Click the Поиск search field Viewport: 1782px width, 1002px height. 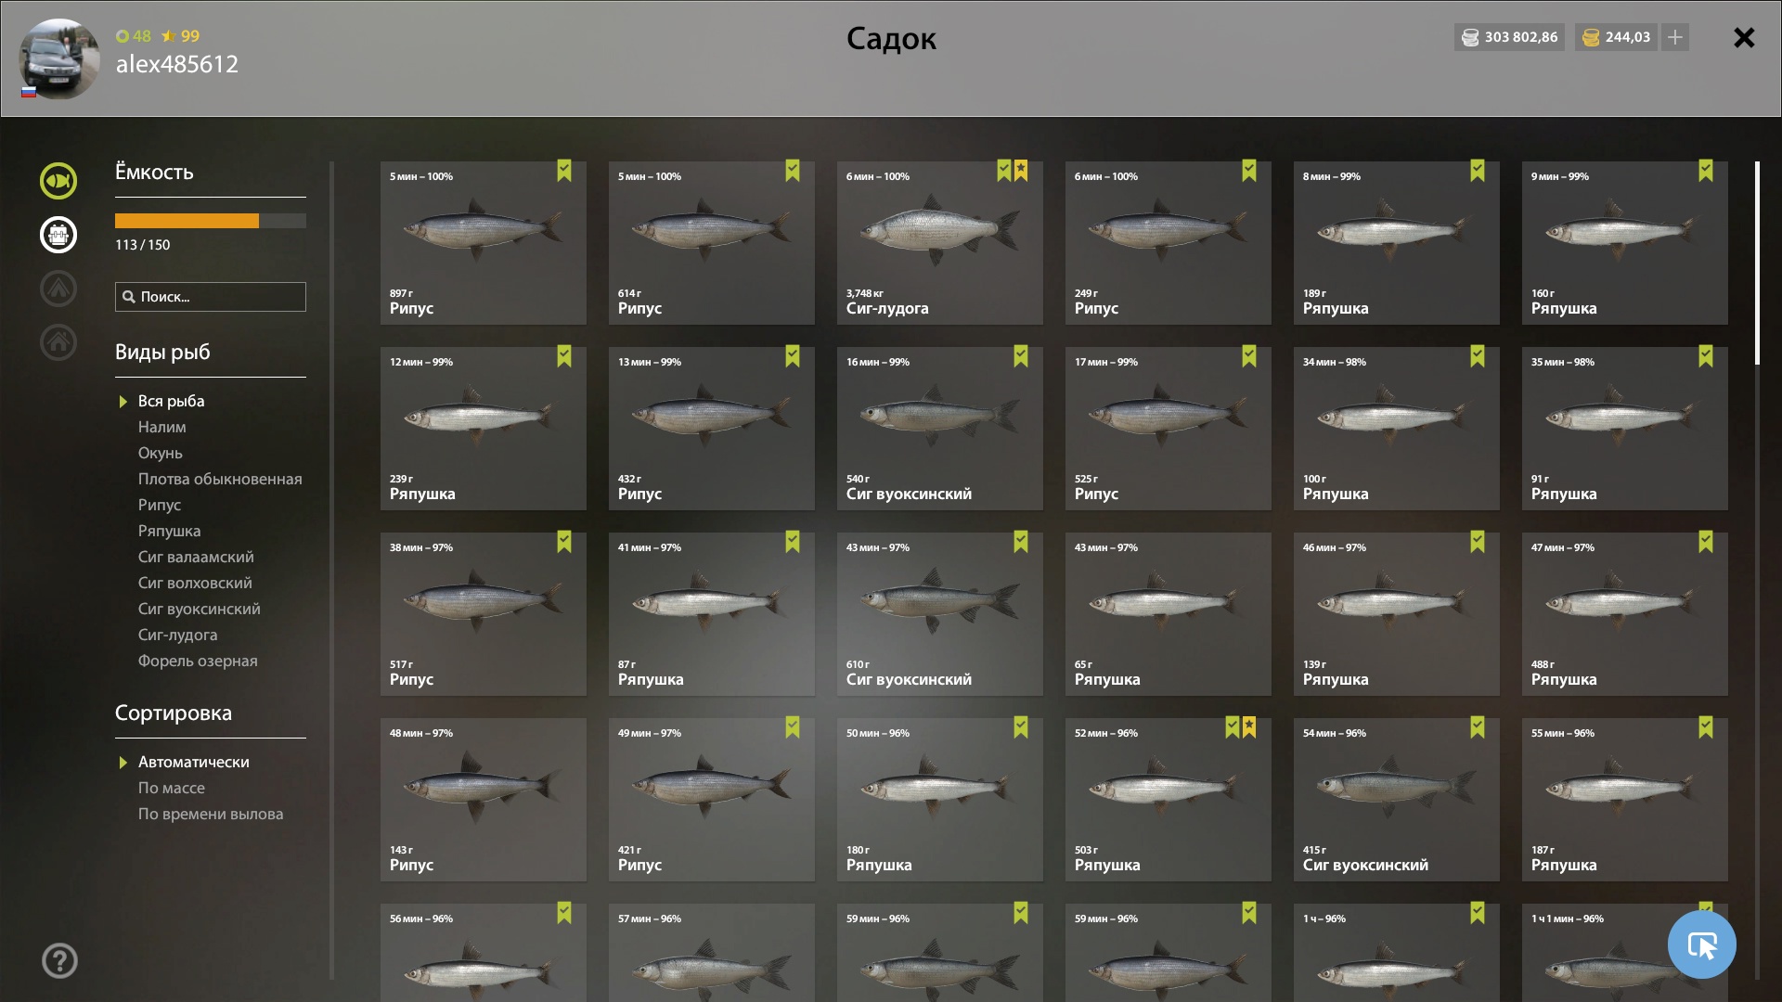(211, 297)
